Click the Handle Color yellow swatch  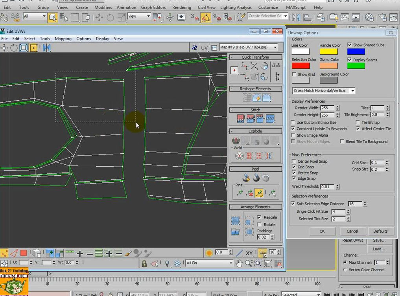click(328, 51)
